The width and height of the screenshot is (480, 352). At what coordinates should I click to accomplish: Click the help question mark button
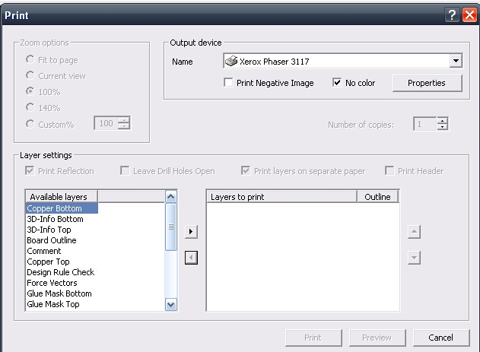click(x=452, y=14)
